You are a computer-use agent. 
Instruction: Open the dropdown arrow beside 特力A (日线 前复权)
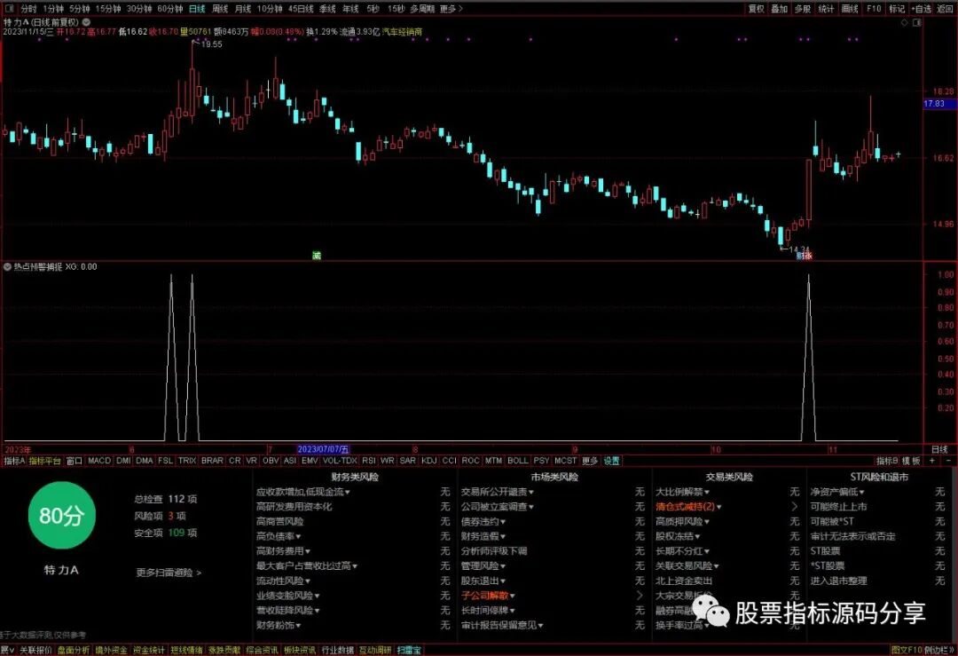86,22
